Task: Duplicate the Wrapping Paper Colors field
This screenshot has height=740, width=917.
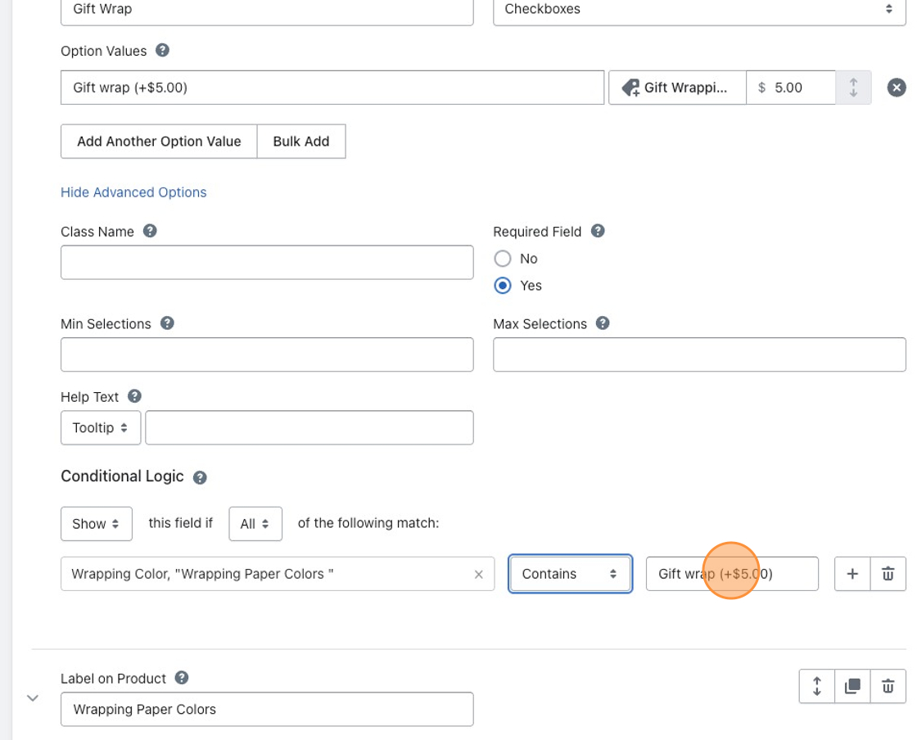Action: click(852, 686)
